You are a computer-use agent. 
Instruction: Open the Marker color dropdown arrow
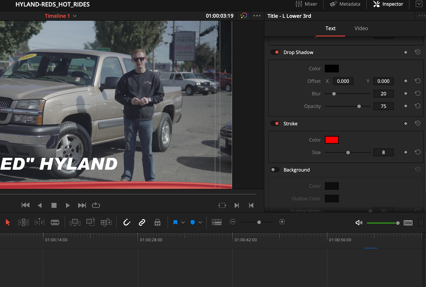(200, 222)
